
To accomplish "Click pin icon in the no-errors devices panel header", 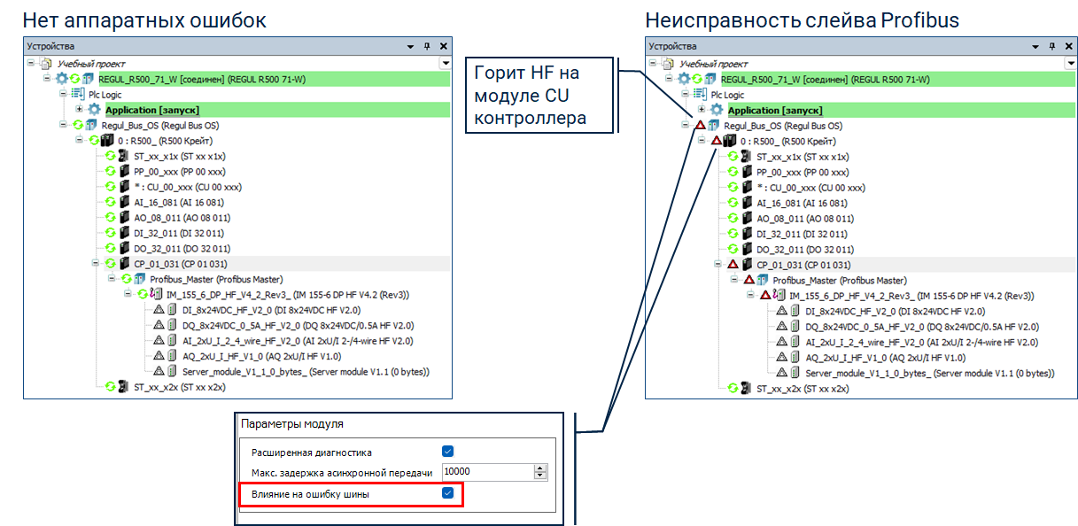I will pos(427,46).
